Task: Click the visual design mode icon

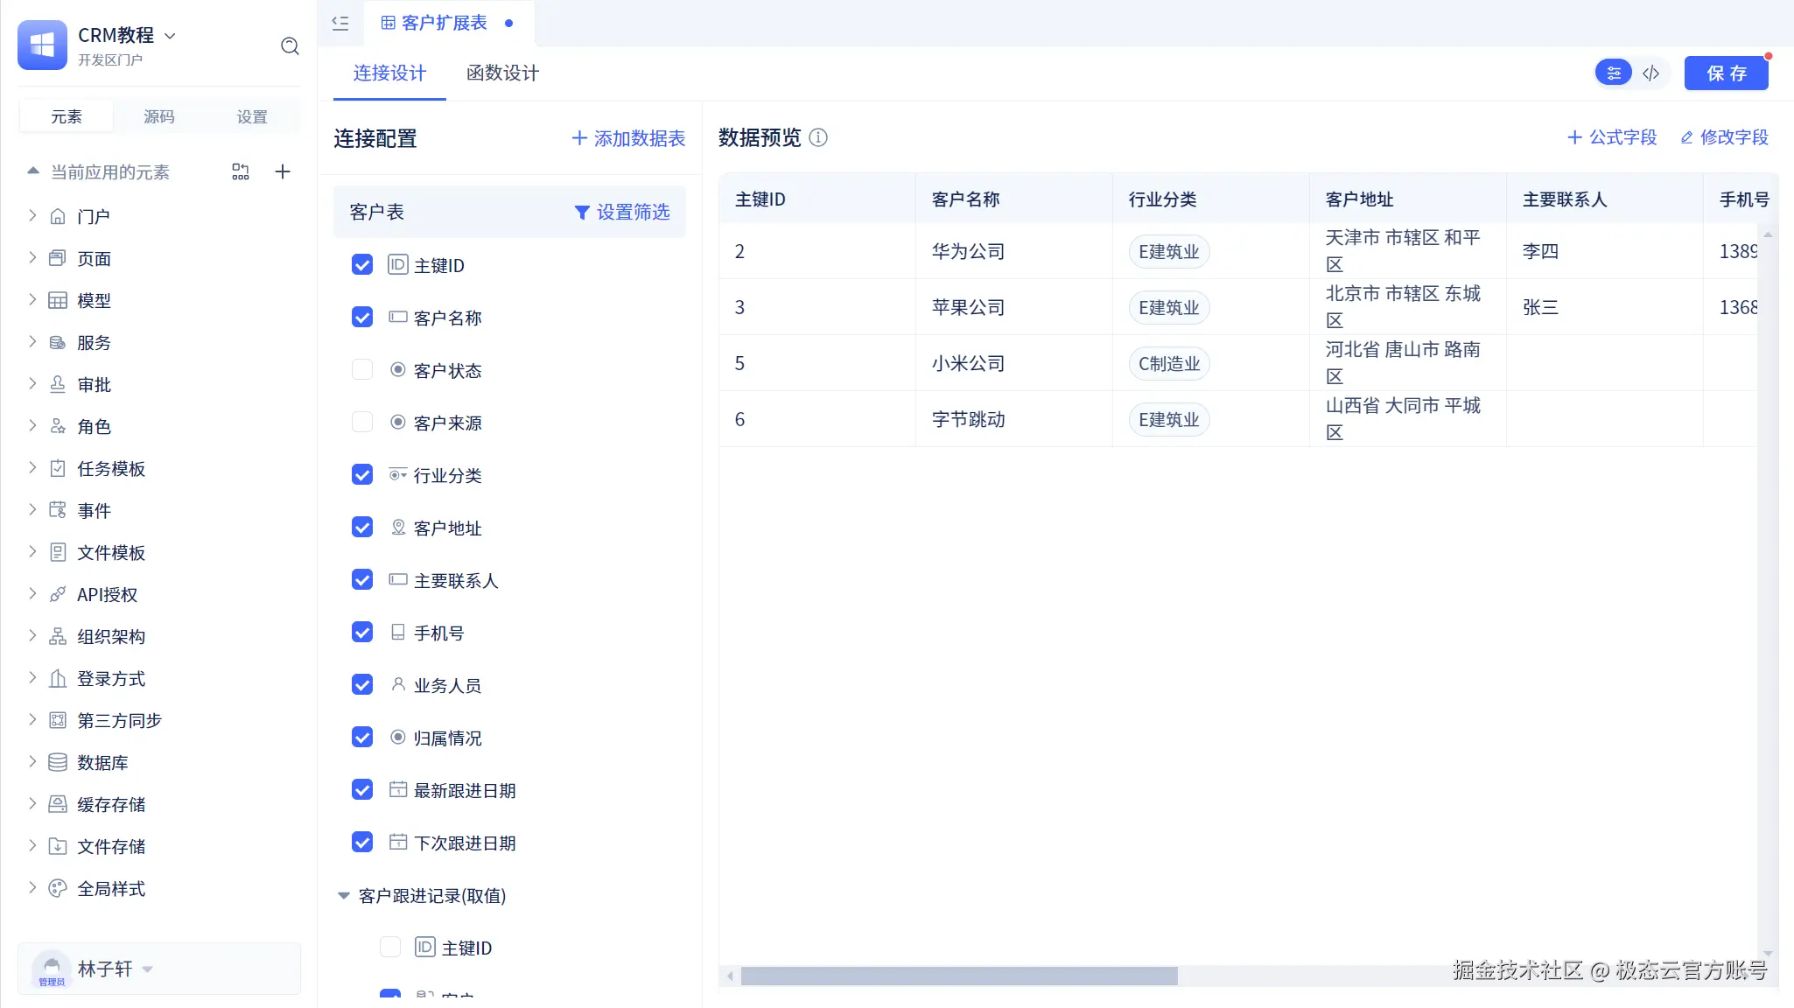Action: click(x=1614, y=73)
